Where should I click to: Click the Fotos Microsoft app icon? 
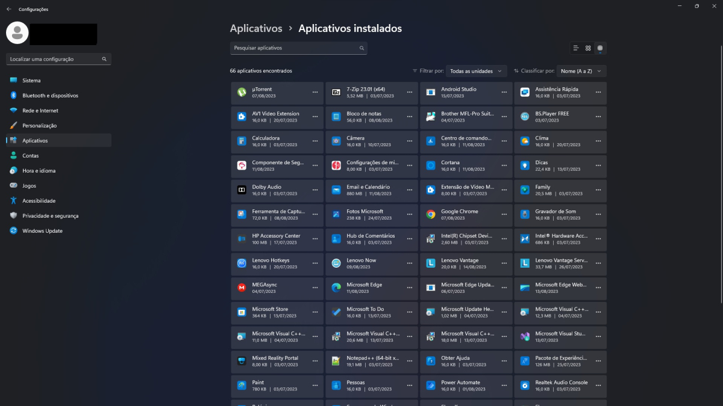tap(336, 214)
